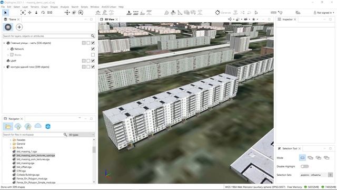This screenshot has width=337, height=190.
Task: Select bld_massing_osm_textures_upd.cga file
Action: 36,155
